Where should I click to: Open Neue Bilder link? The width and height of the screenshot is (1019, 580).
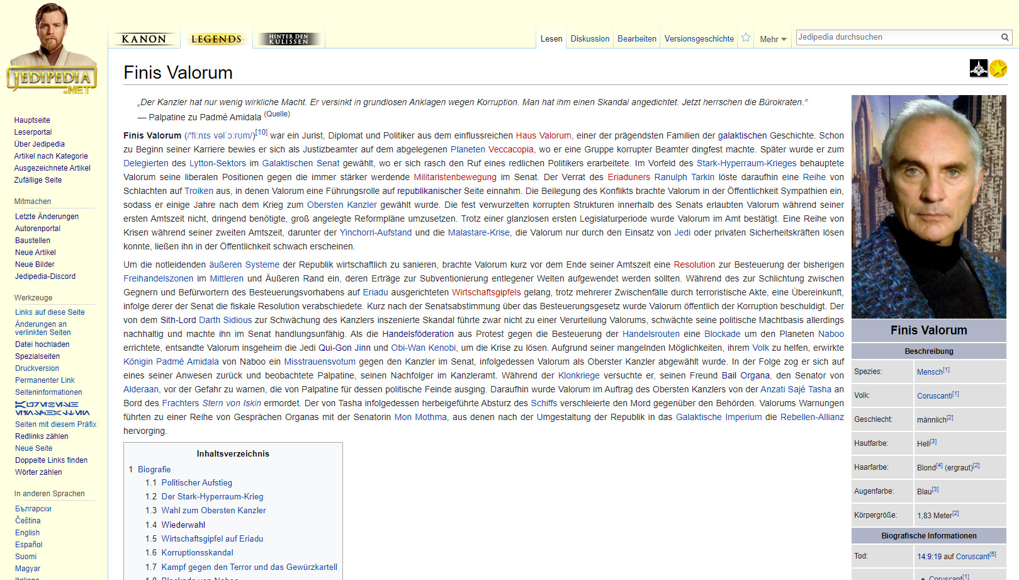point(35,264)
